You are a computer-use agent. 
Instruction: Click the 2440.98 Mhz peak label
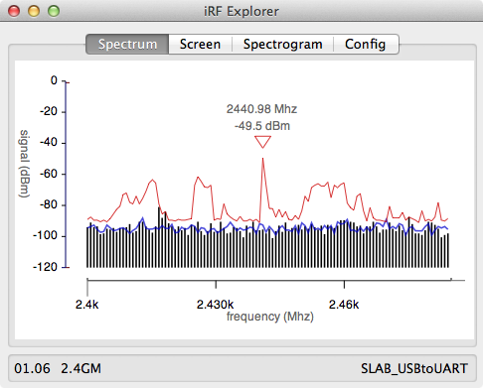tap(261, 109)
